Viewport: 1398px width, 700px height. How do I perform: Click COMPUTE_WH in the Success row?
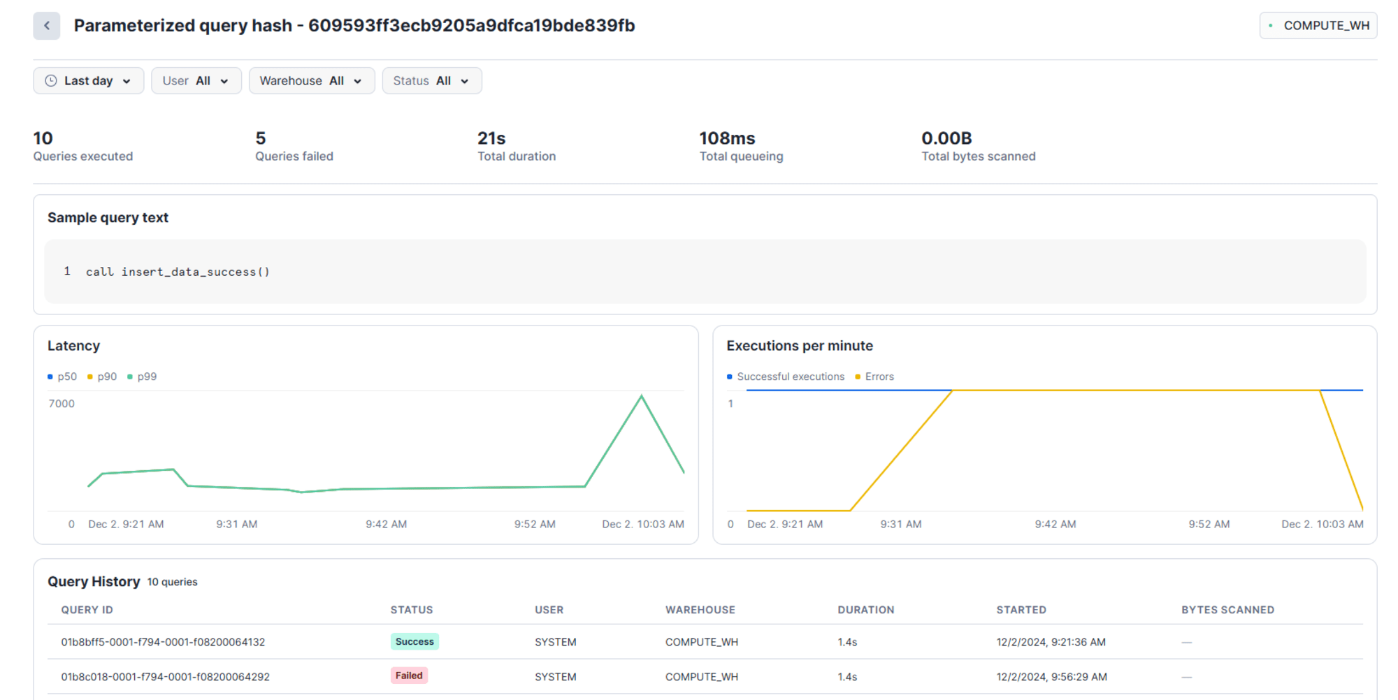pyautogui.click(x=702, y=642)
